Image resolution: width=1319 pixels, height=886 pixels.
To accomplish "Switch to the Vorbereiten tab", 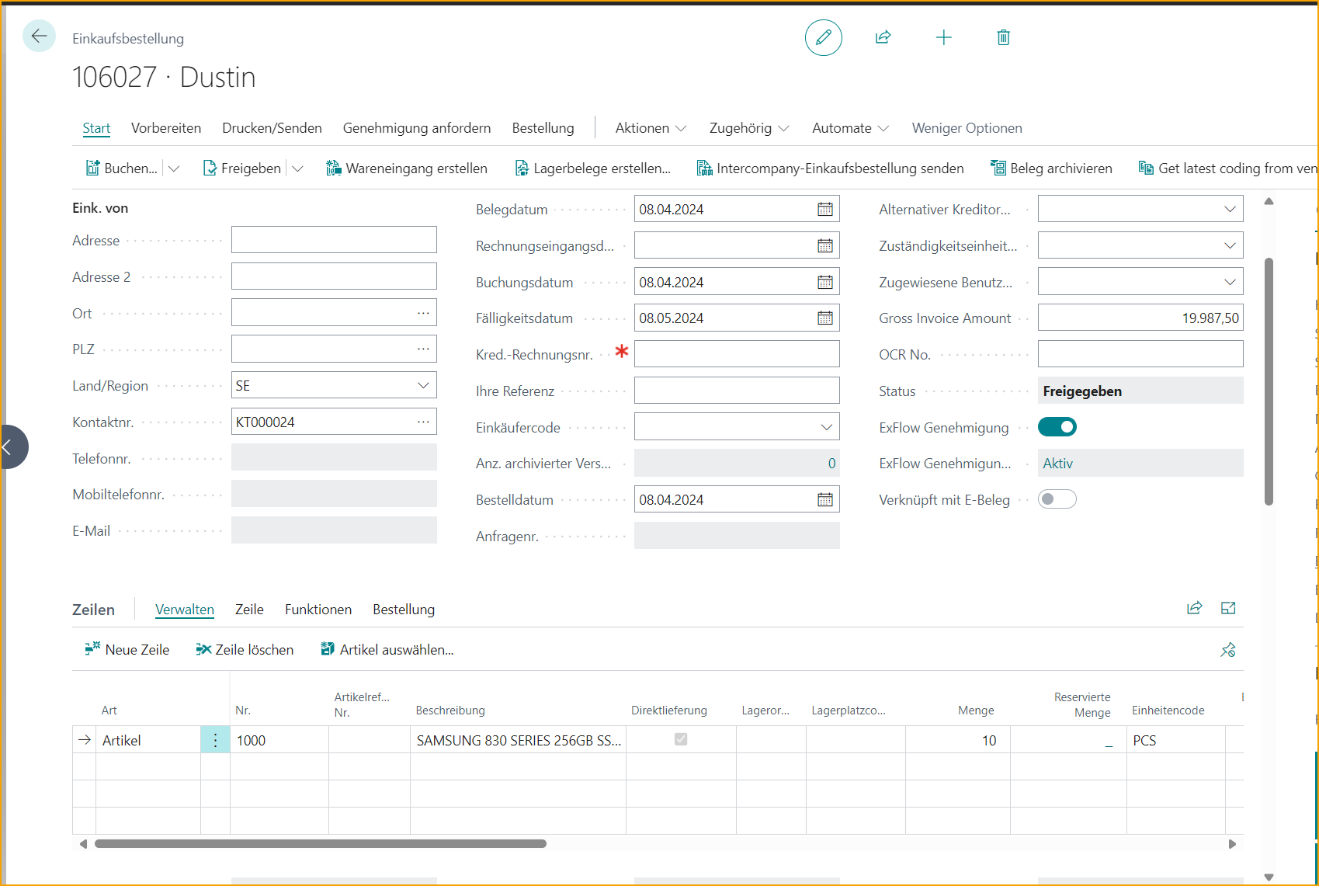I will click(166, 128).
